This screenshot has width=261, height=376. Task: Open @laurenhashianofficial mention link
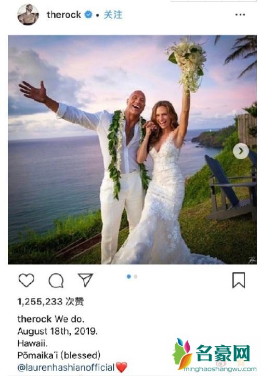click(66, 367)
